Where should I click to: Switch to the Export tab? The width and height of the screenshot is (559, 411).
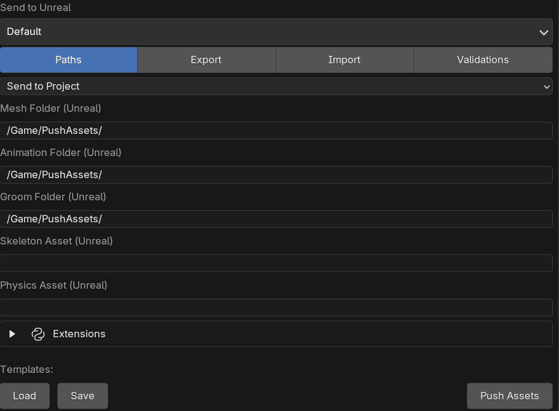pyautogui.click(x=206, y=60)
